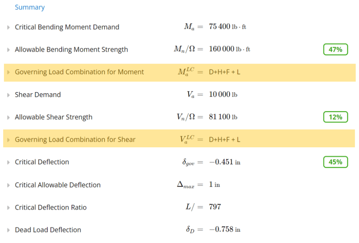Viewport: 359px width, 243px height.
Task: Click the 12% shear utilization badge
Action: click(x=335, y=117)
